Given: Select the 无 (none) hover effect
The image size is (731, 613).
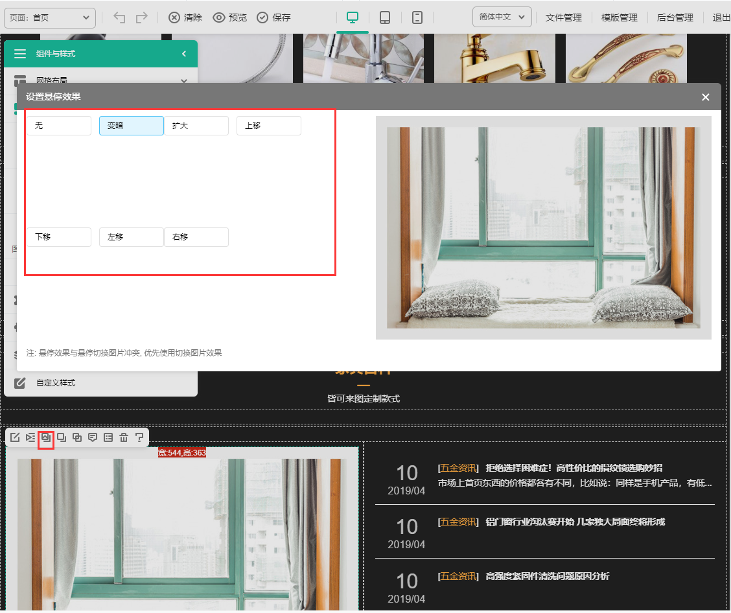Looking at the screenshot, I should pos(59,126).
